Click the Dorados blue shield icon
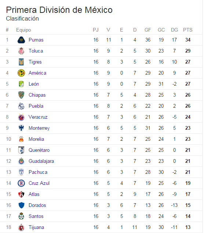Image resolution: width=204 pixels, height=233 pixels. (x=21, y=205)
